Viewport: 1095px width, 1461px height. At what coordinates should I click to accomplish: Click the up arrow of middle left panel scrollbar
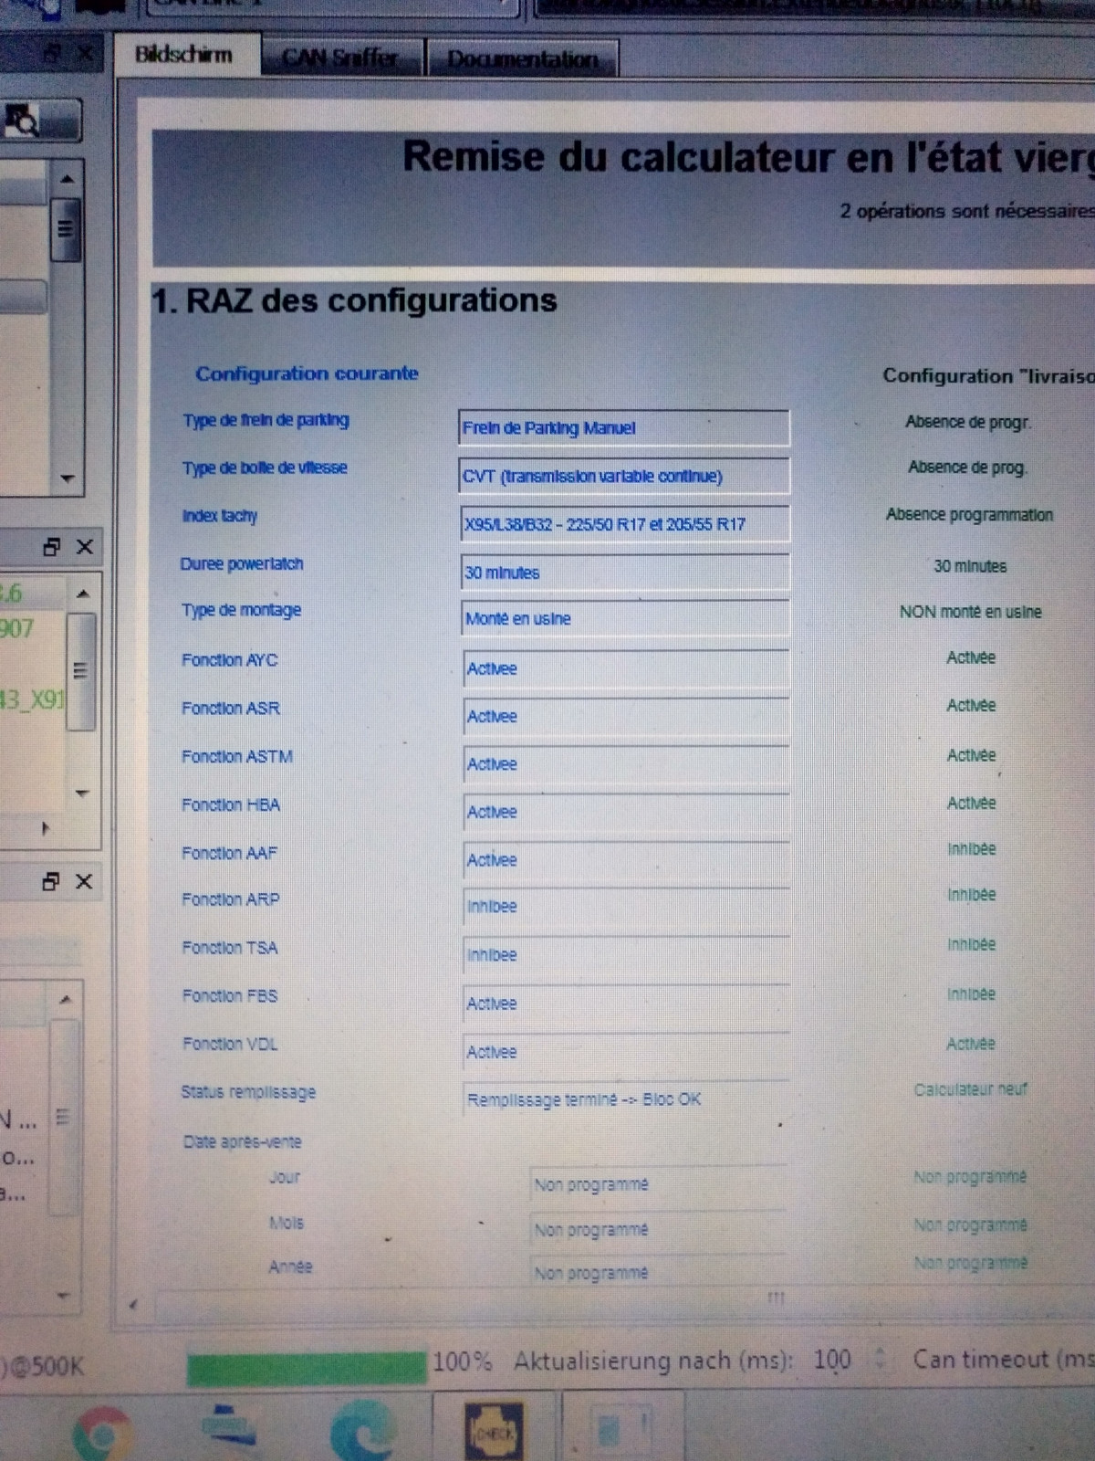[x=82, y=594]
